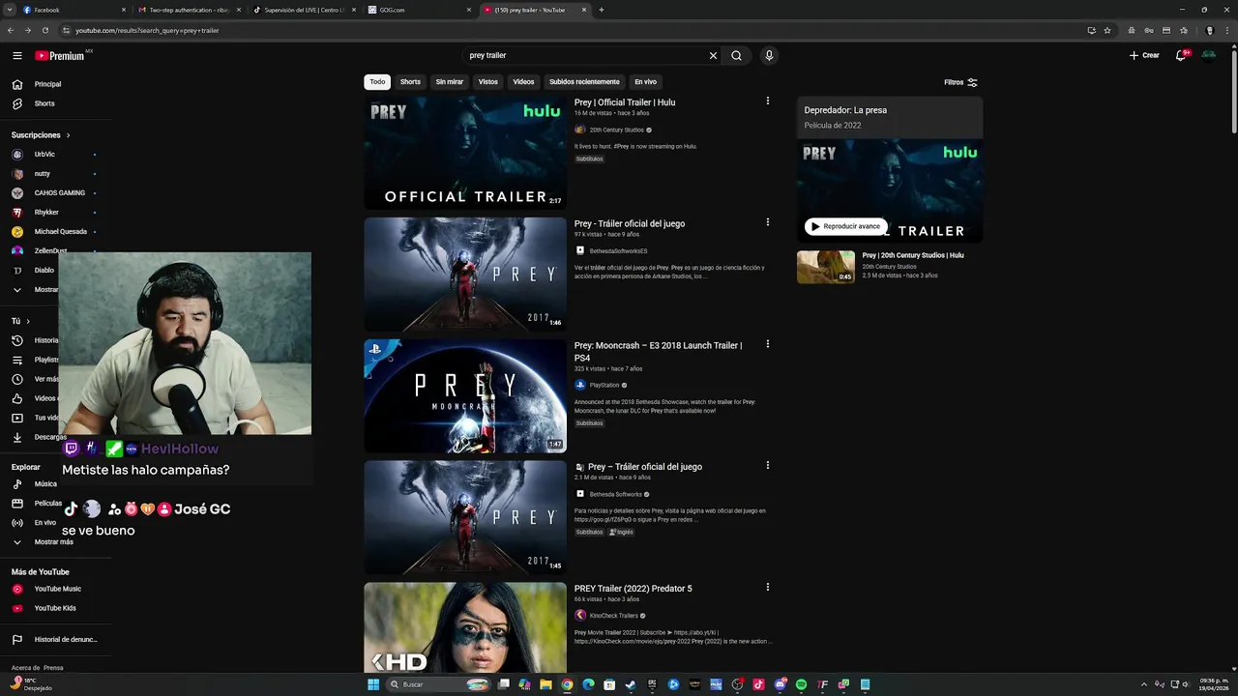Screen dimensions: 1238x696
Task: Open the YouTube account avatar menu
Action: pos(1209,55)
